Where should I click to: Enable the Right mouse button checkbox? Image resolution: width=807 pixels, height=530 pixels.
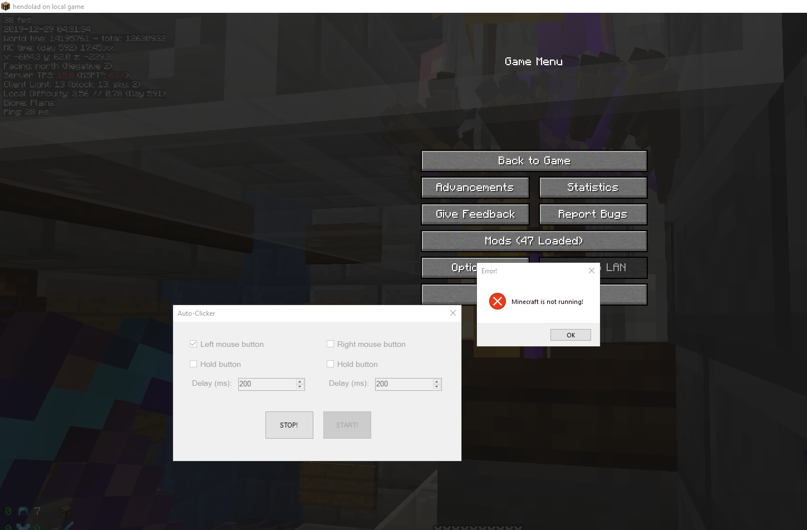point(330,344)
